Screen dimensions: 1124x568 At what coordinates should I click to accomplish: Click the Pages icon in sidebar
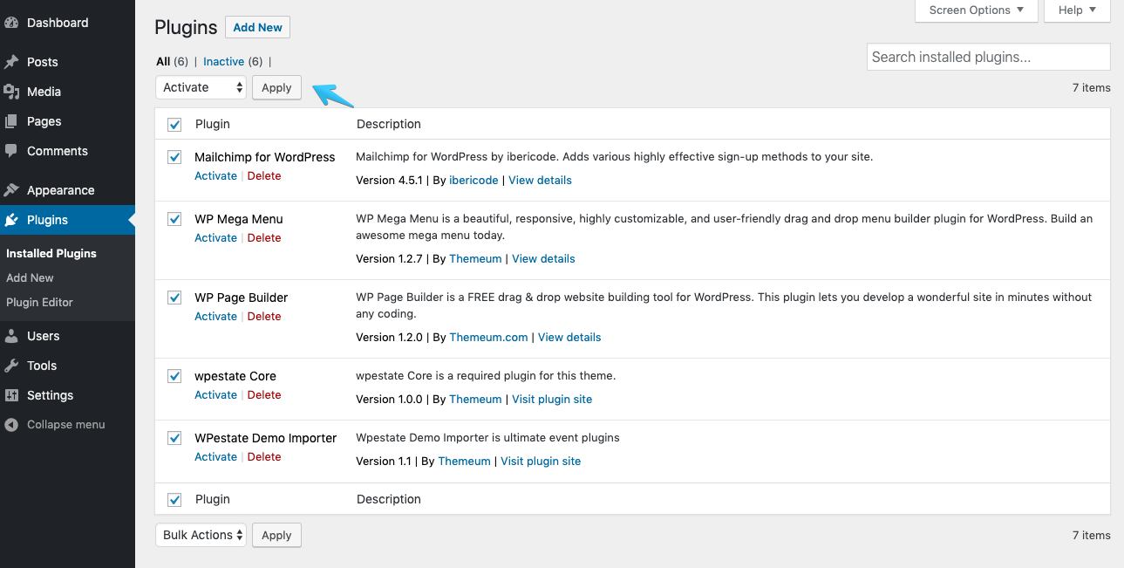[11, 121]
